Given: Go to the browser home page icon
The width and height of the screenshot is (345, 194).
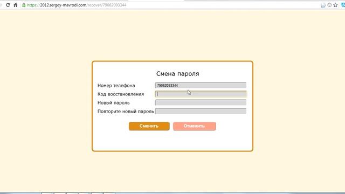Looking at the screenshot, I should pos(16,5).
